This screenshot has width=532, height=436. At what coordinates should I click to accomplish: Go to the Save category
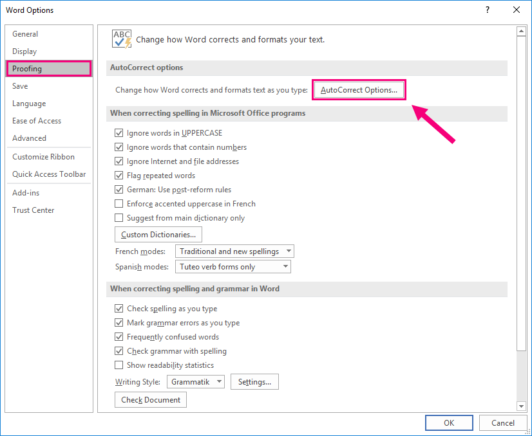tap(49, 86)
